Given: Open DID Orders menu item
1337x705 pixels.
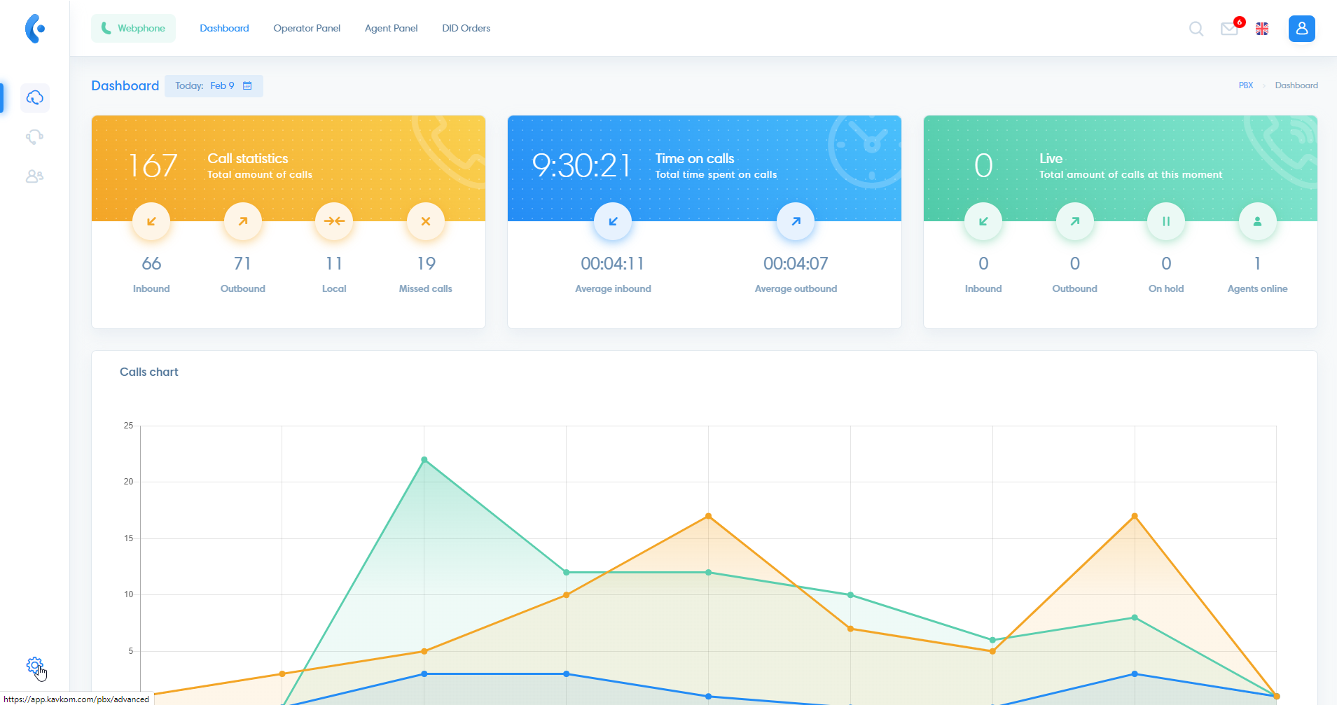Looking at the screenshot, I should 466,29.
